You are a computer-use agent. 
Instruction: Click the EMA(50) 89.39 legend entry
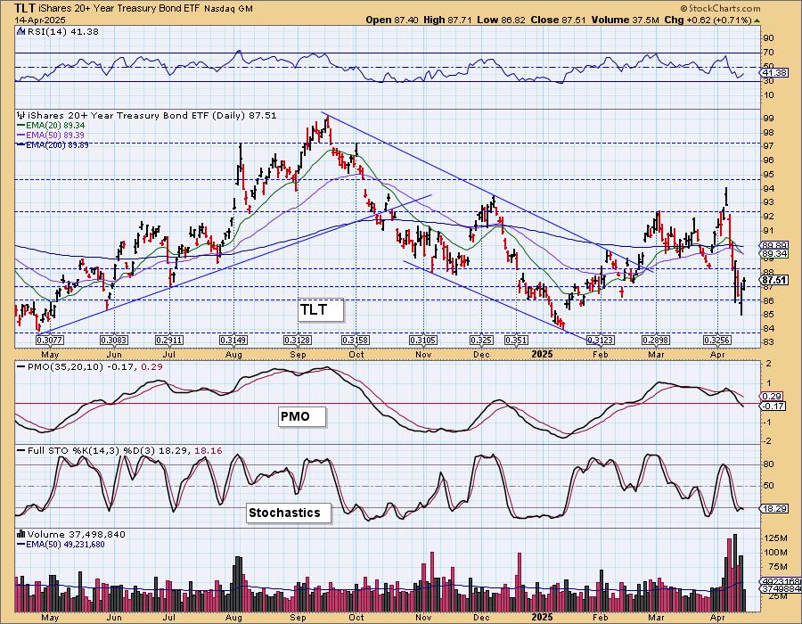click(51, 135)
